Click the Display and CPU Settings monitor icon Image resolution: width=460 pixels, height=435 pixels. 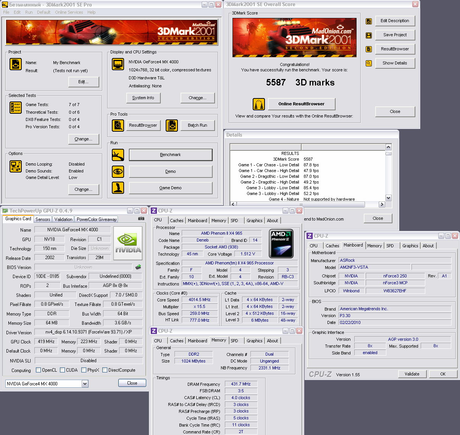pyautogui.click(x=118, y=64)
